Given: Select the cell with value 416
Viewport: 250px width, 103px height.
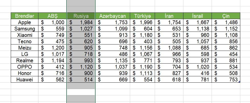Looking at the screenshot, I should [x=197, y=73].
